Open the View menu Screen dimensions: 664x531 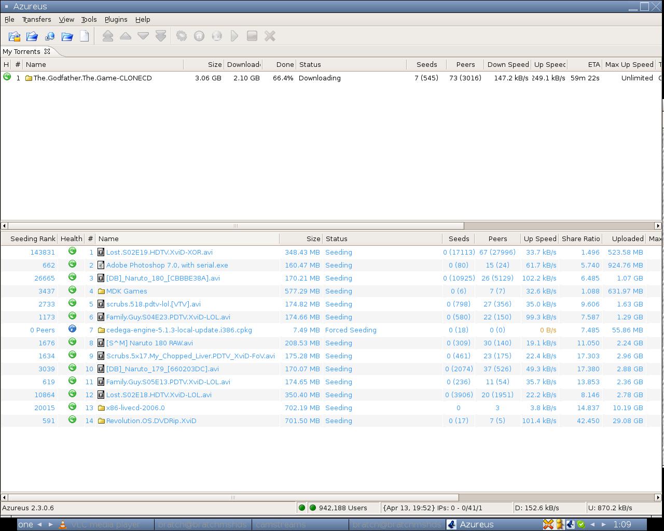[x=66, y=19]
